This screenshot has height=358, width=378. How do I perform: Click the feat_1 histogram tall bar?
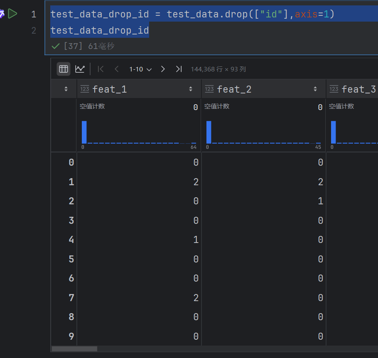tap(84, 132)
